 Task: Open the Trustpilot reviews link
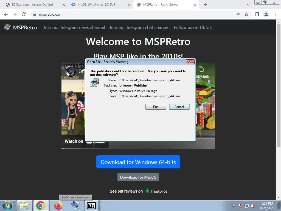click(138, 191)
